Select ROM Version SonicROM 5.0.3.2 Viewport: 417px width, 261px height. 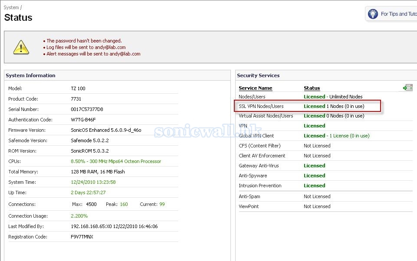pyautogui.click(x=90, y=151)
